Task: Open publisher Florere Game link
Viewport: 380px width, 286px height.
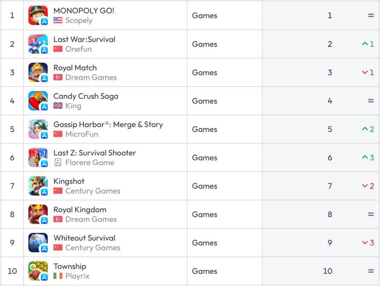Action: pyautogui.click(x=90, y=162)
